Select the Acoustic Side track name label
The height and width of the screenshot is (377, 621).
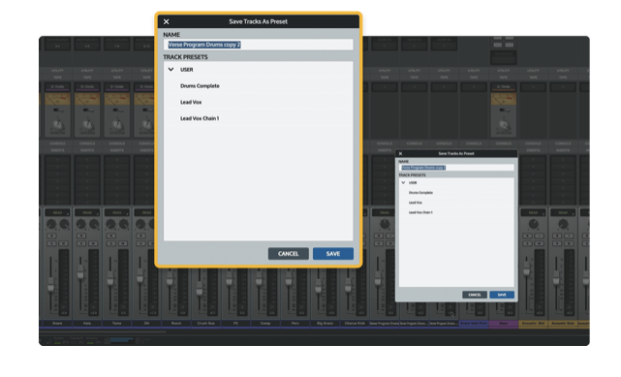click(563, 324)
